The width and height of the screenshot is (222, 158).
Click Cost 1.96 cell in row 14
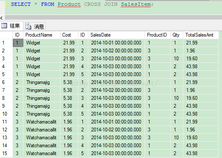pos(69,146)
